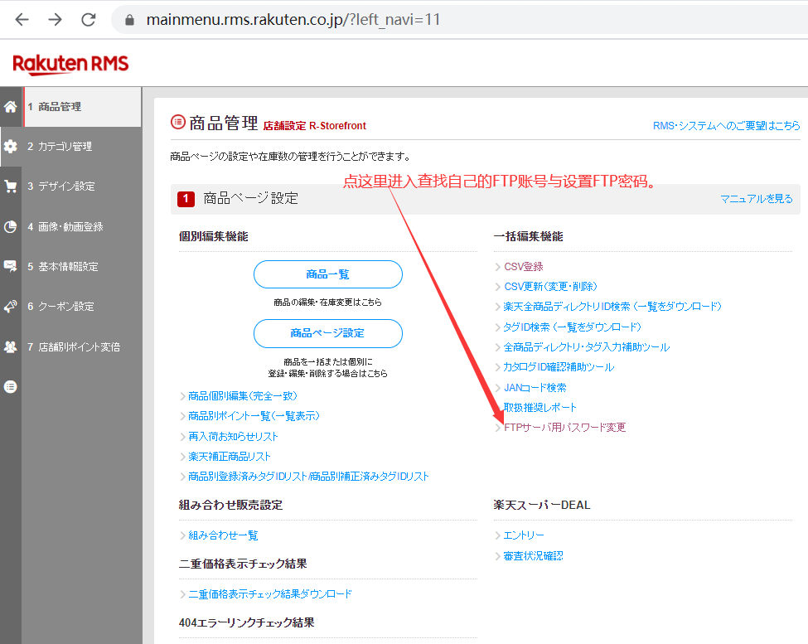The image size is (808, 644).
Task: Open FTPサーバ用パスワード変更 link
Action: (x=565, y=428)
